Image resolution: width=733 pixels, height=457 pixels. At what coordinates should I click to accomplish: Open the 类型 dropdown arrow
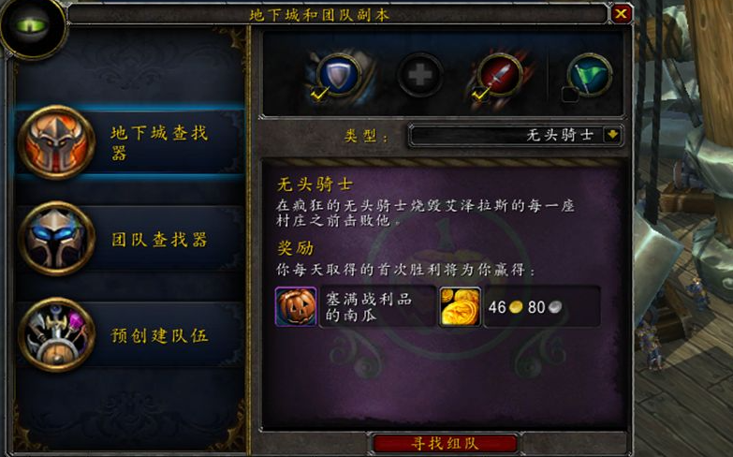(612, 135)
